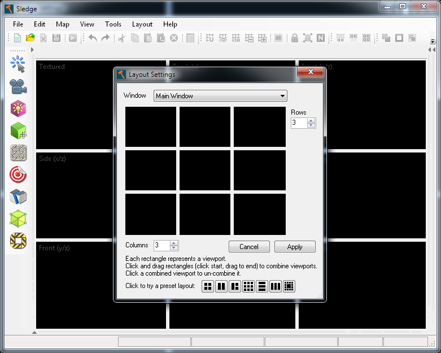The image size is (441, 353).
Task: Click the Undo arrow icon
Action: [93, 38]
